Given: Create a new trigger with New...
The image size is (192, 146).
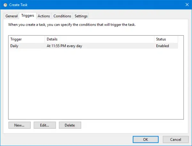Looking at the screenshot, I should (20, 125).
